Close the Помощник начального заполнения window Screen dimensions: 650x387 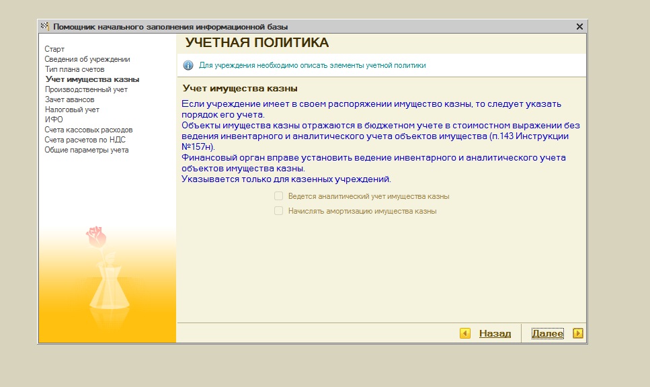tap(579, 26)
